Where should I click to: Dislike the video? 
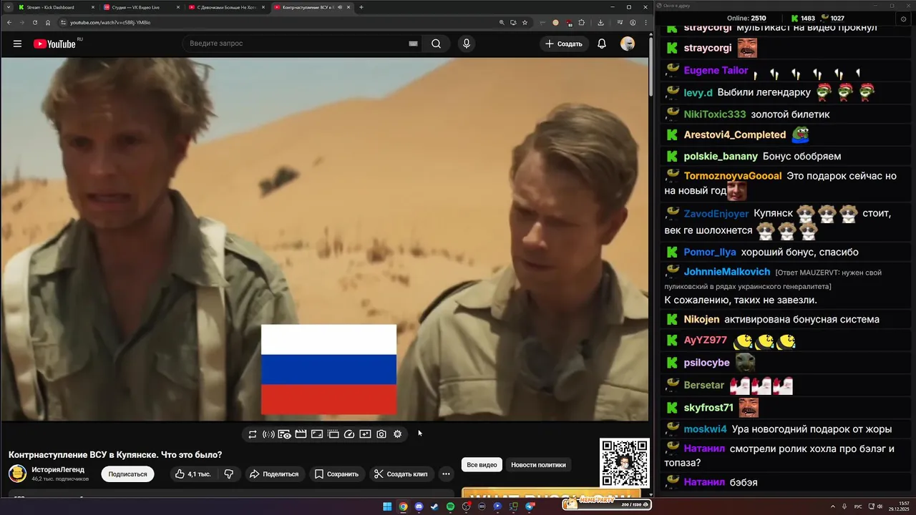coord(229,474)
